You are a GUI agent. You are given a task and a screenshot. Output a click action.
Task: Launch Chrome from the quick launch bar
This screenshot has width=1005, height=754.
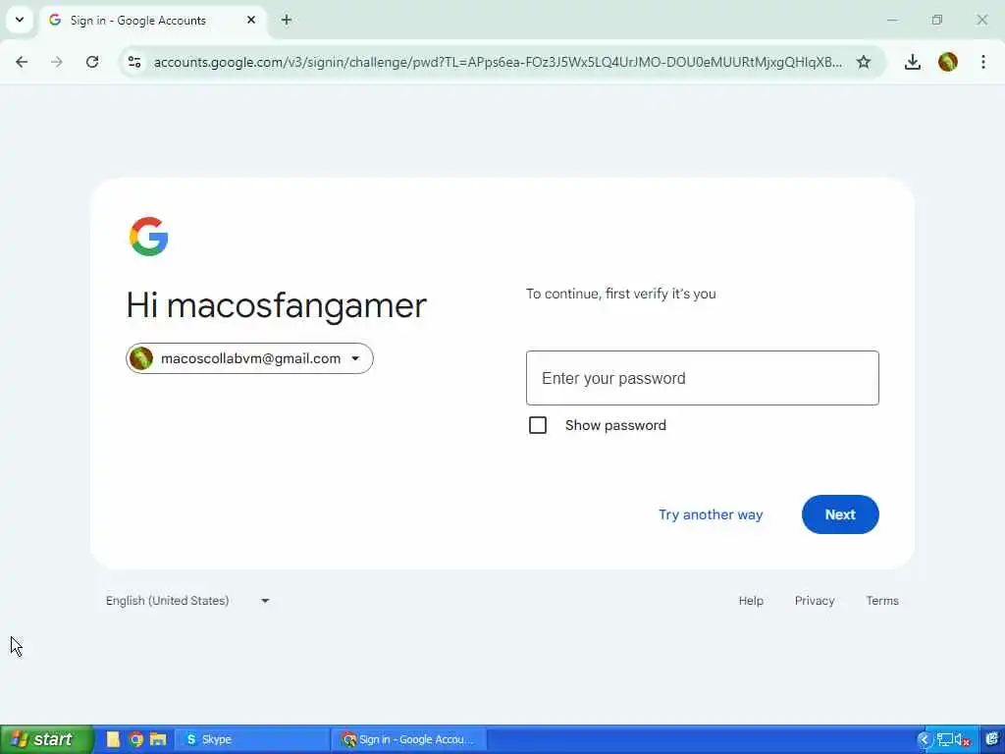(x=135, y=739)
